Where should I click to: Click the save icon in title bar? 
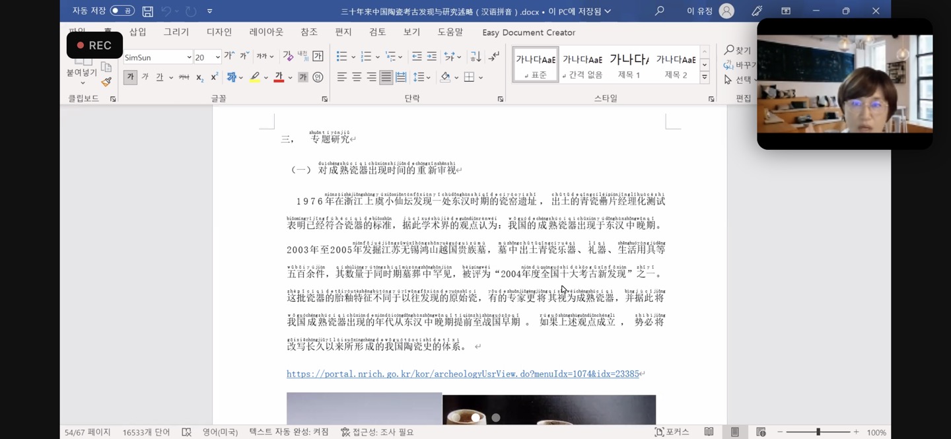click(x=148, y=11)
